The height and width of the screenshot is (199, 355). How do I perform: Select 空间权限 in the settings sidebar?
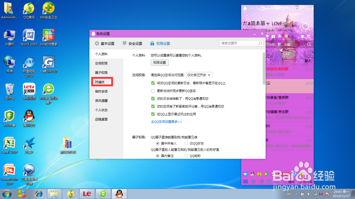[x=102, y=63]
